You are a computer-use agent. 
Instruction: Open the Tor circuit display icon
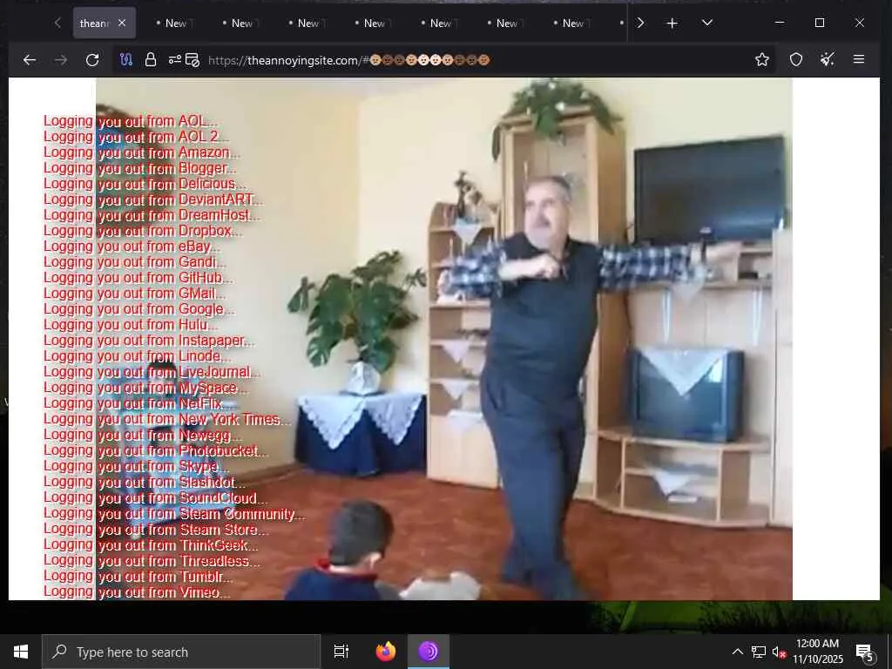(126, 60)
